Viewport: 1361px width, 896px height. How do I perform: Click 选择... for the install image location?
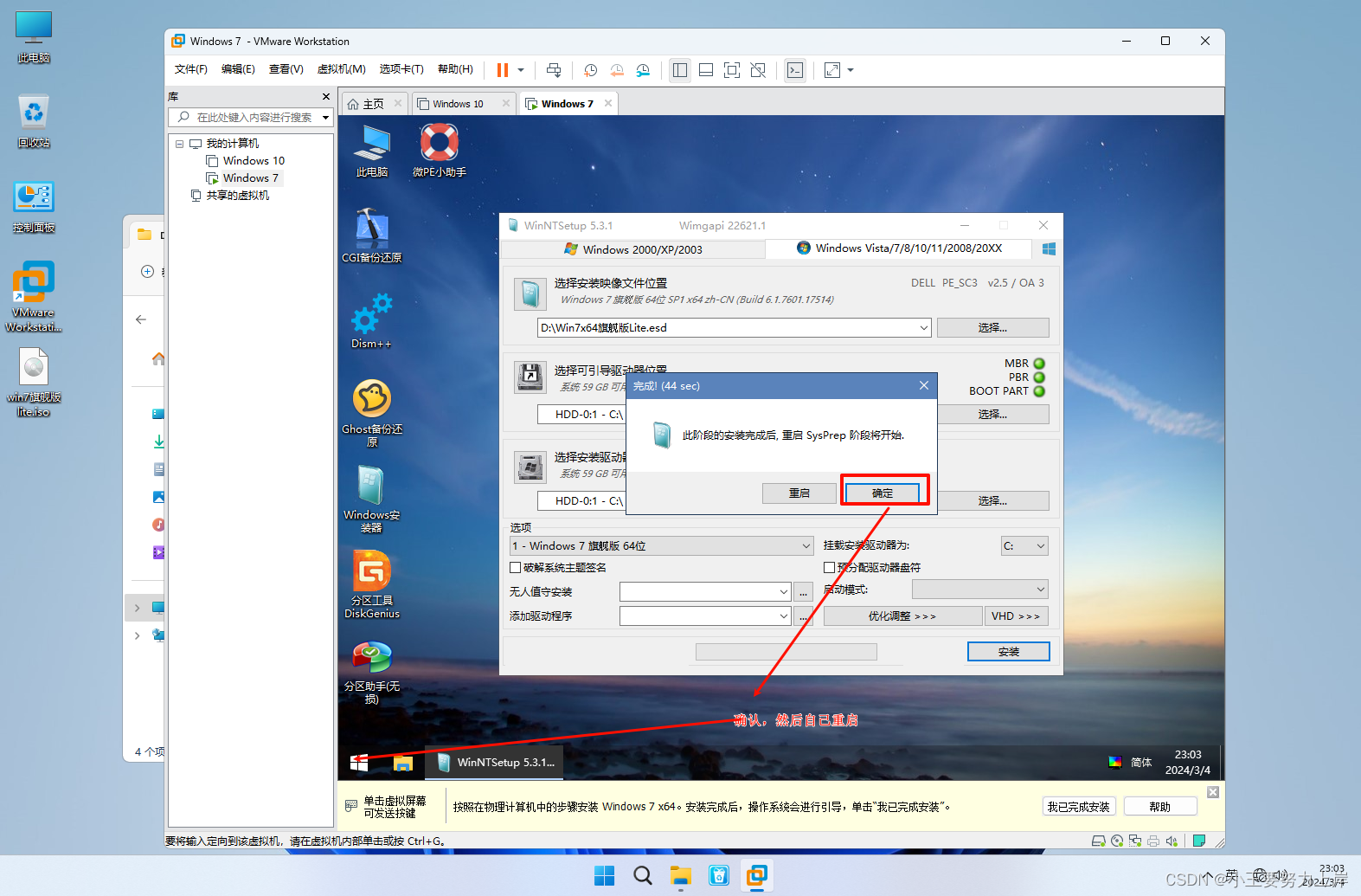point(992,328)
